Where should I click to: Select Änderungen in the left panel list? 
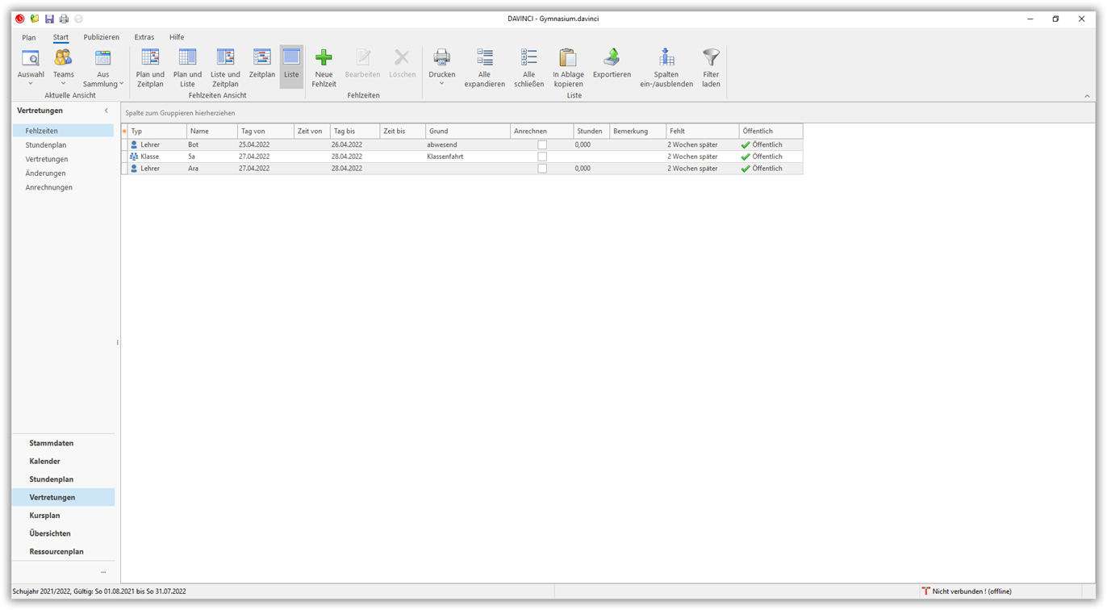pos(45,173)
